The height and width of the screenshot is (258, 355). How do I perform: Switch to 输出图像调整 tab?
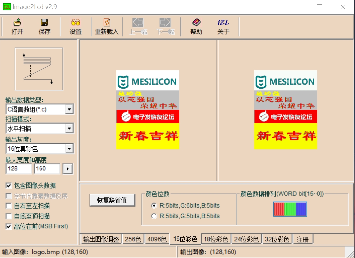tap(101, 239)
